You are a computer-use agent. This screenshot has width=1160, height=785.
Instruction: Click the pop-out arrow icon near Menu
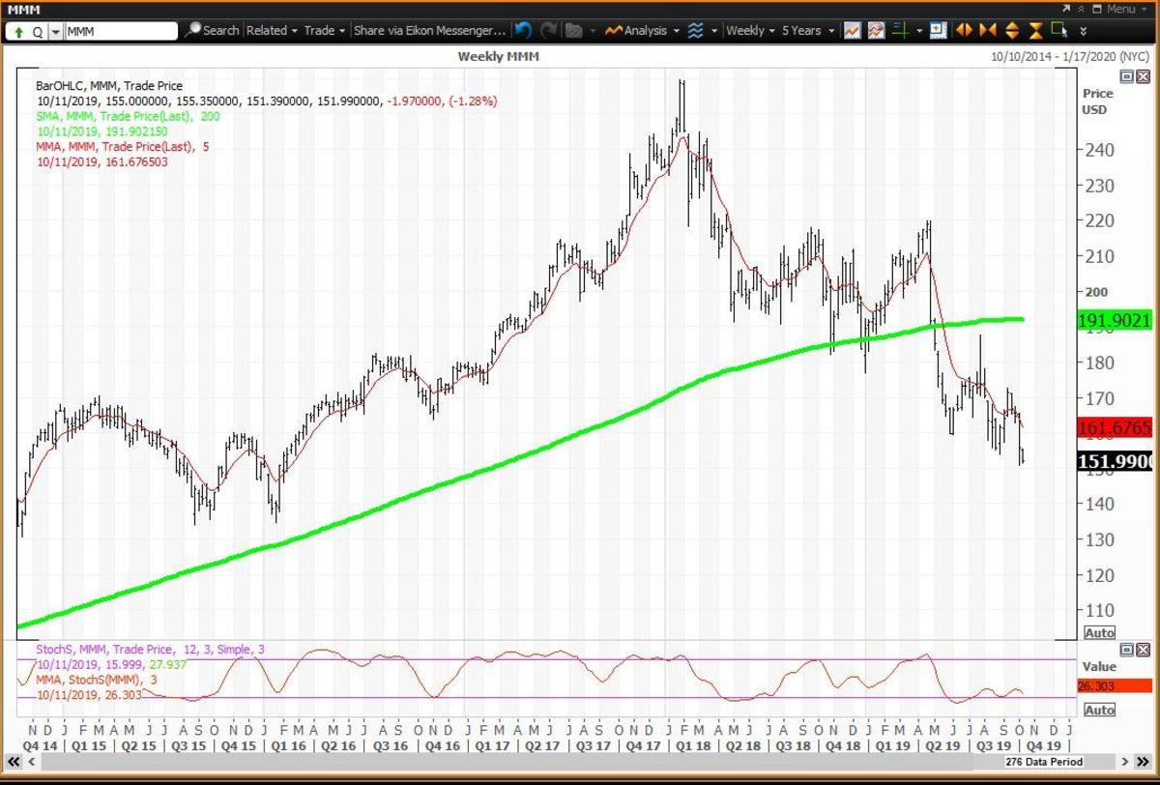[x=1065, y=9]
